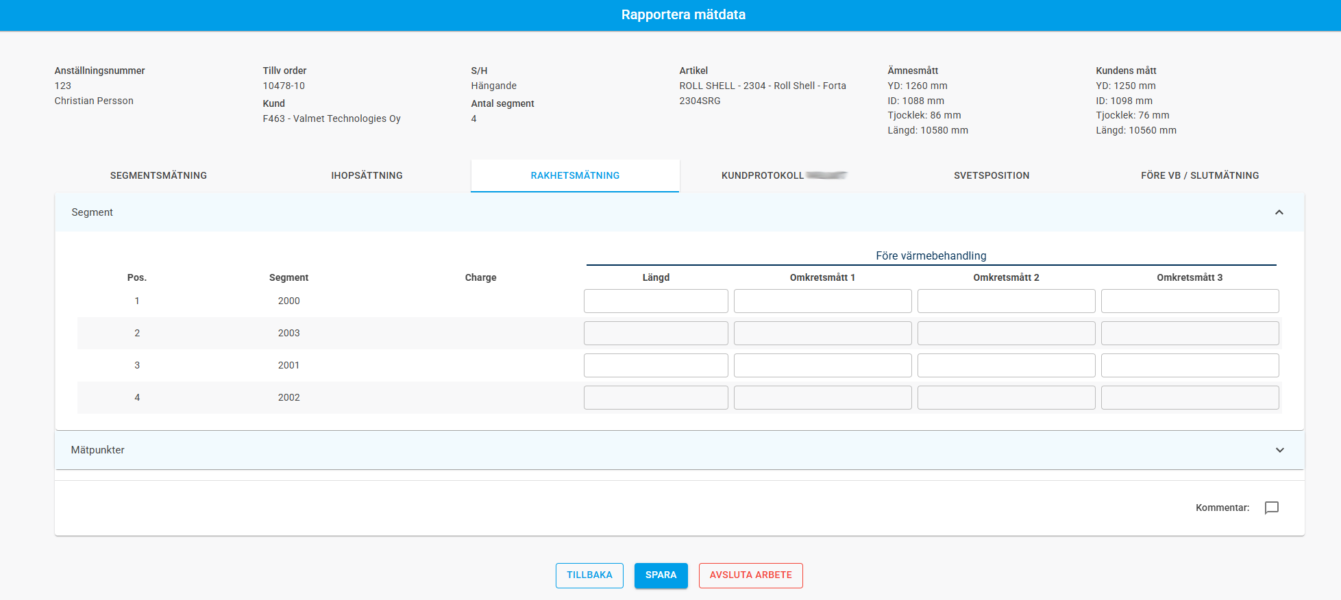Open the Ihopsättning tab
This screenshot has width=1341, height=600.
[367, 175]
